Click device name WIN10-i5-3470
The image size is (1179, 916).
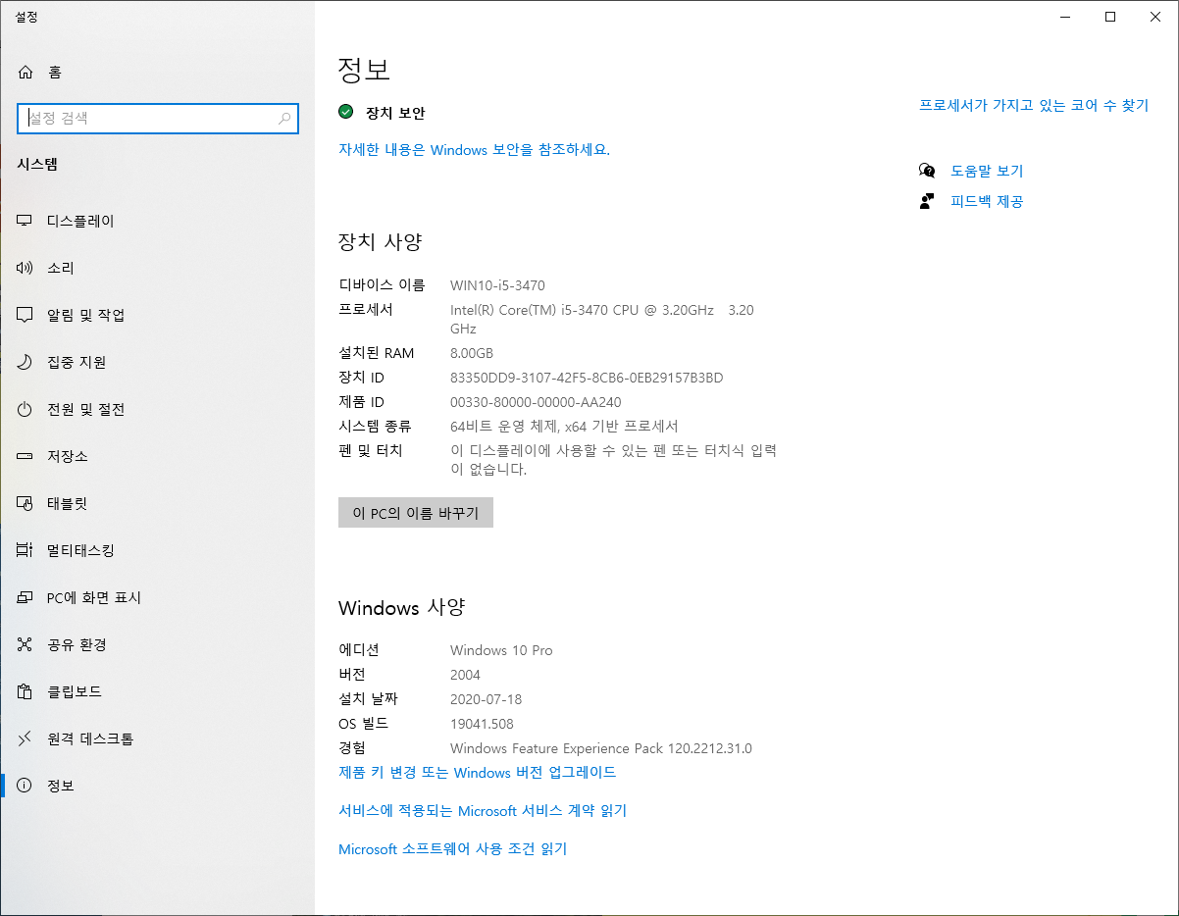pyautogui.click(x=497, y=285)
